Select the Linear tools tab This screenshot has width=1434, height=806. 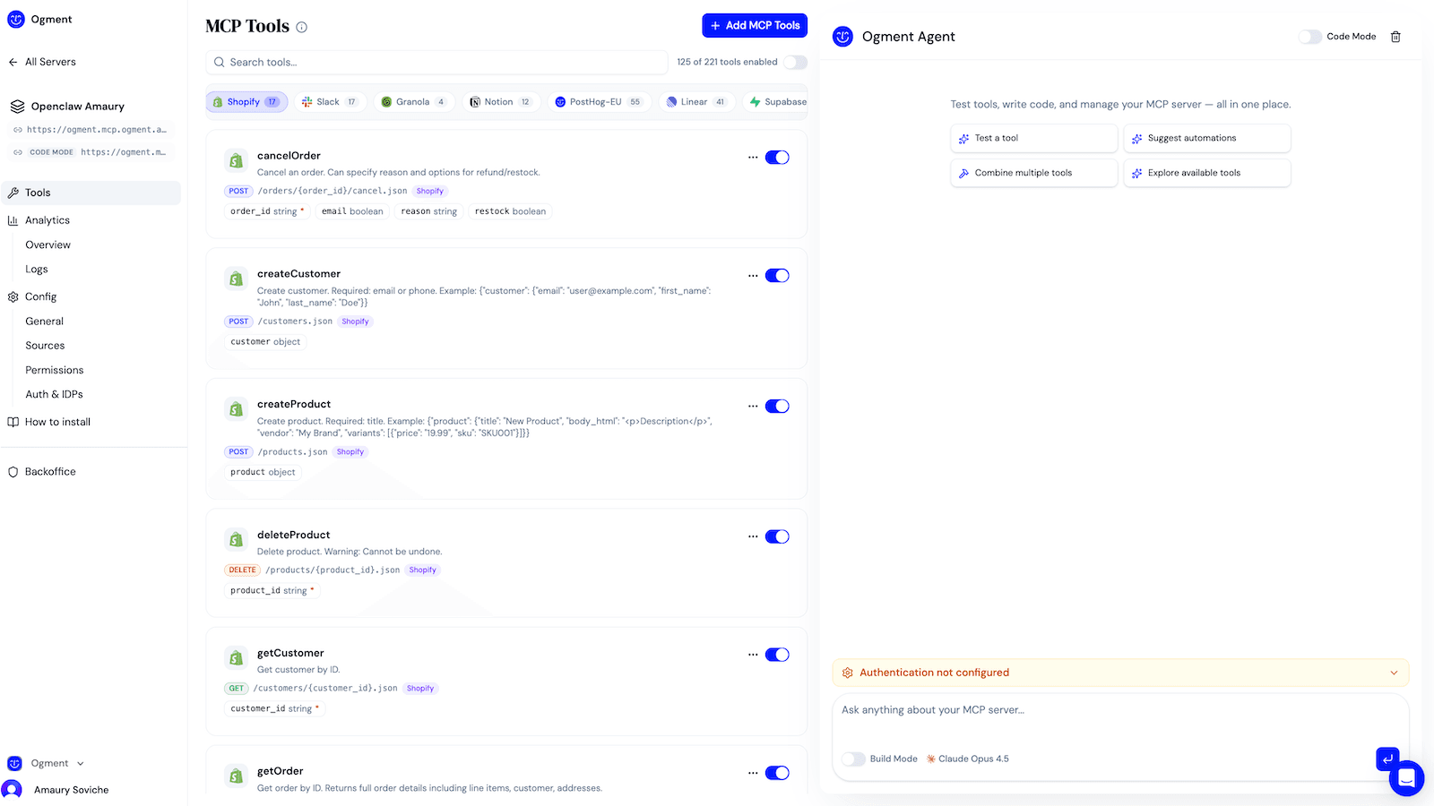[697, 102]
